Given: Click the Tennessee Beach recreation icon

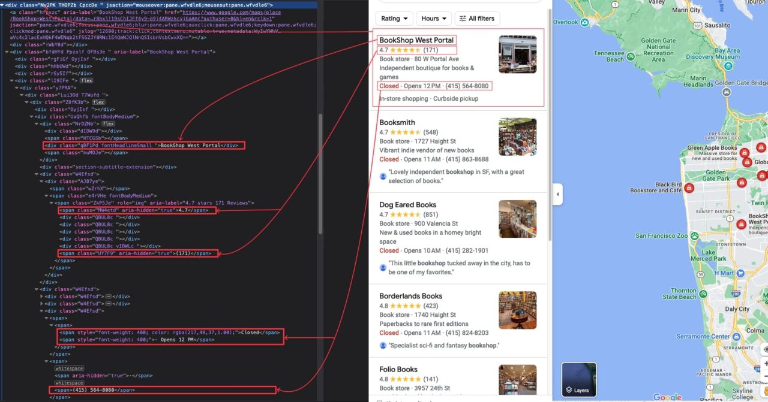Looking at the screenshot, I should 632,56.
